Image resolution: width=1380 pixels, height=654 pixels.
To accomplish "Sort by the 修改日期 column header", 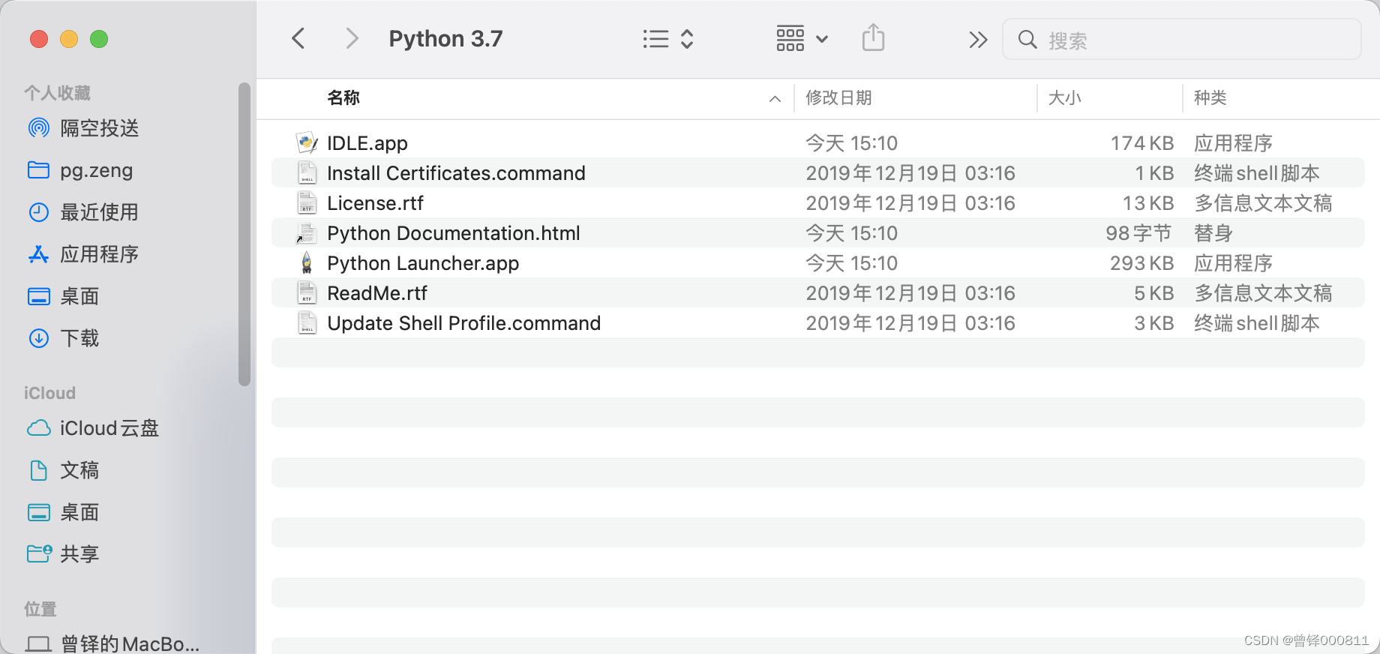I will pos(838,97).
